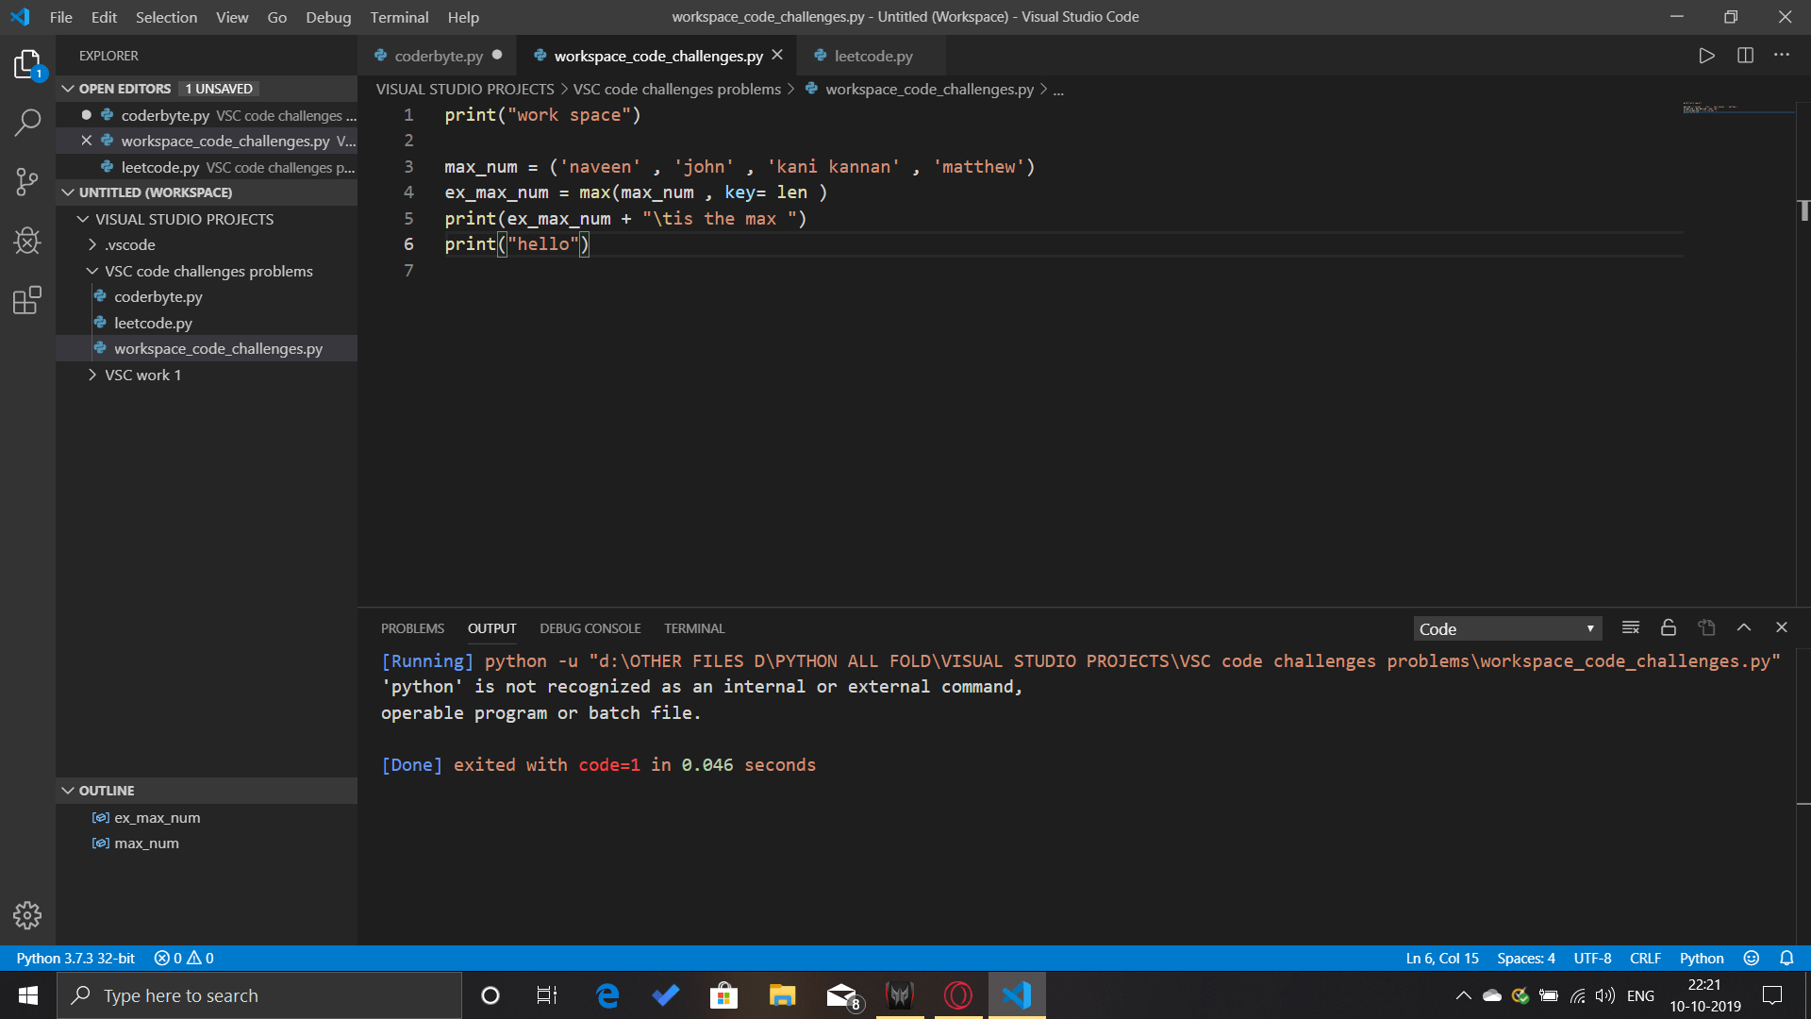Image resolution: width=1811 pixels, height=1019 pixels.
Task: Open the Terminal menu
Action: coord(398,17)
